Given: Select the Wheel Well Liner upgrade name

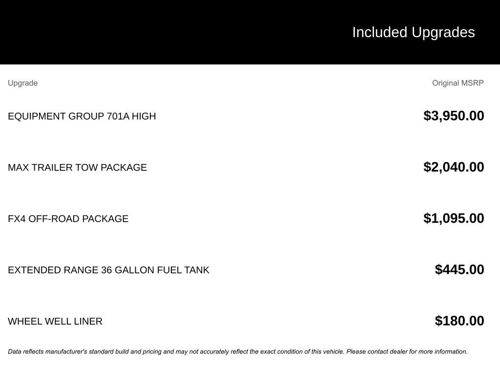Looking at the screenshot, I should (55, 321).
